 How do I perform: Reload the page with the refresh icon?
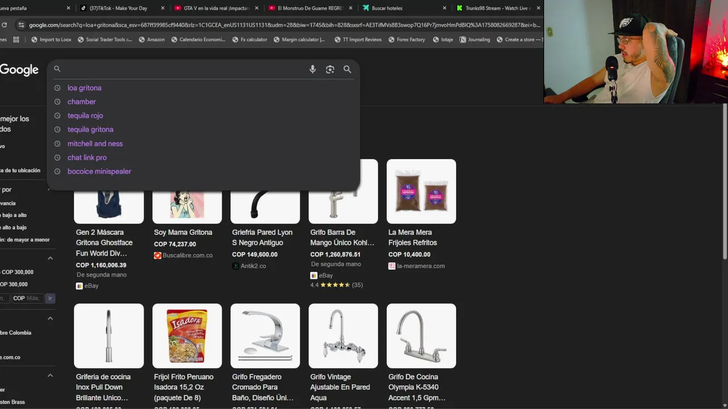(x=4, y=25)
